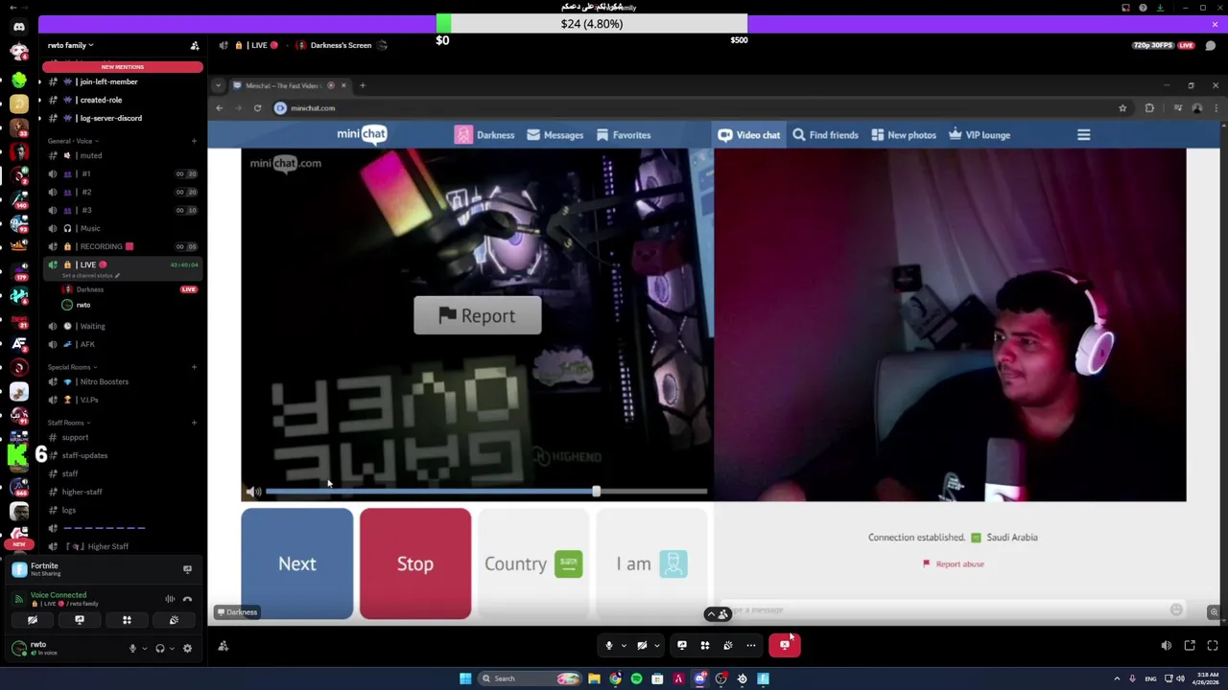
Task: Disconnect from voice using hang-up icon
Action: pyautogui.click(x=187, y=599)
